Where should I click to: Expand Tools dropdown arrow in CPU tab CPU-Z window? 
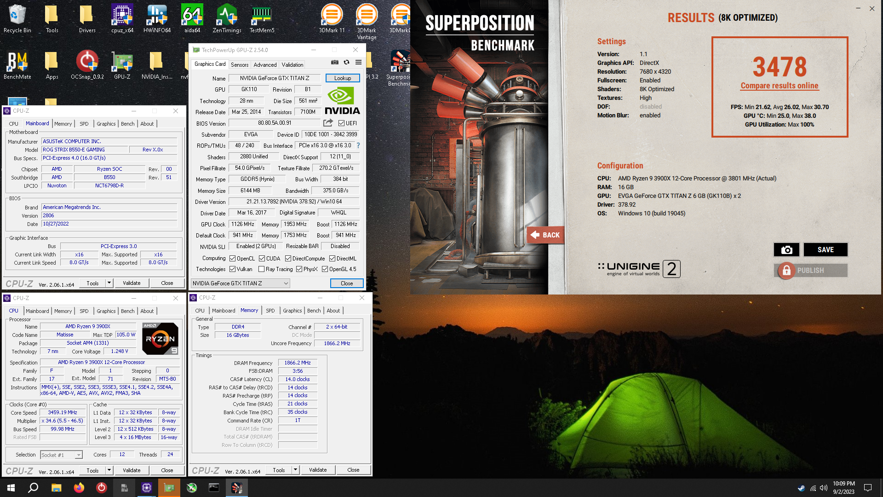pyautogui.click(x=109, y=470)
